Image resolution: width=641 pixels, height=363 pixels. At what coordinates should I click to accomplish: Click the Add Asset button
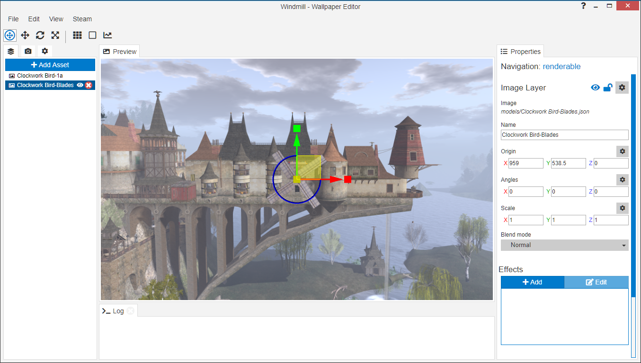pyautogui.click(x=50, y=65)
